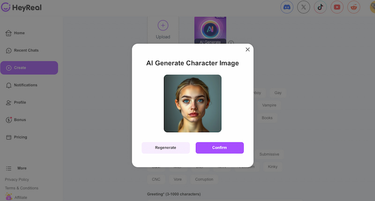Open the X (Twitter) social icon
Viewport: 375px width, 201px height.
[304, 7]
